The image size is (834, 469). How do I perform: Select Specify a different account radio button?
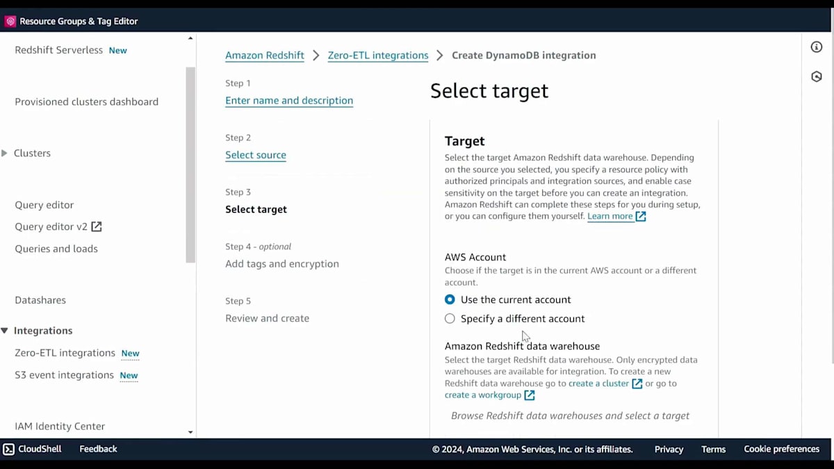tap(450, 318)
